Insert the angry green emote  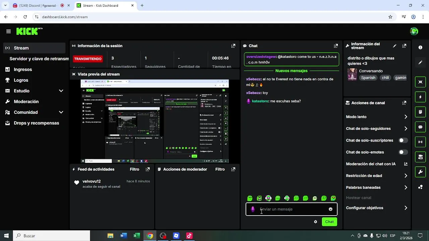coord(259,198)
